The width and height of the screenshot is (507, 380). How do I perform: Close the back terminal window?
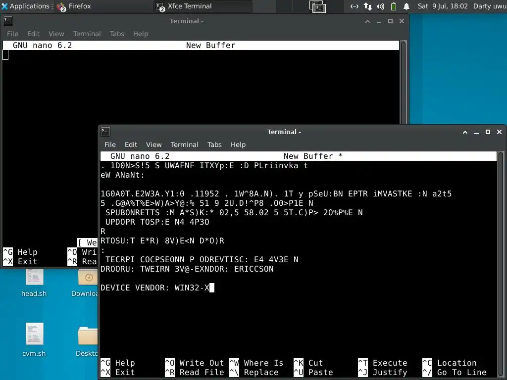pyautogui.click(x=402, y=21)
